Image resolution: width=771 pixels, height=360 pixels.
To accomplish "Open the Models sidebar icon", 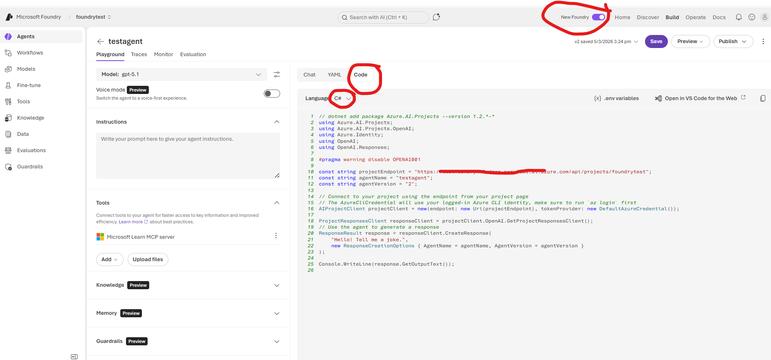I will [8, 69].
